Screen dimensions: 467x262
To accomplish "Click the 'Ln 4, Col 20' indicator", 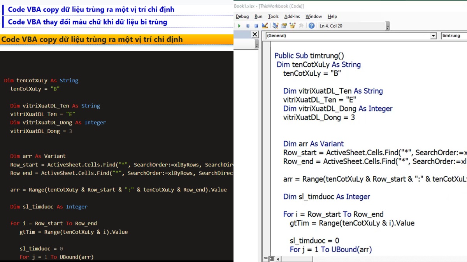I will click(331, 26).
